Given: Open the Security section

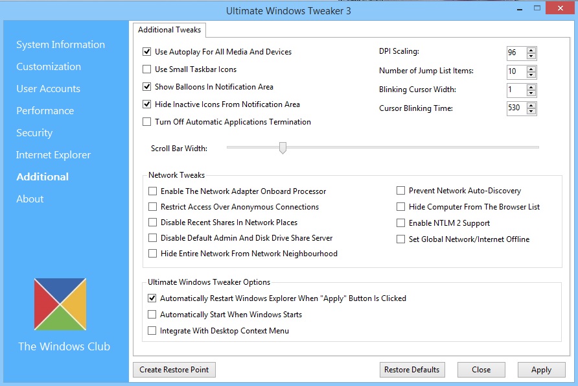Looking at the screenshot, I should [x=34, y=133].
